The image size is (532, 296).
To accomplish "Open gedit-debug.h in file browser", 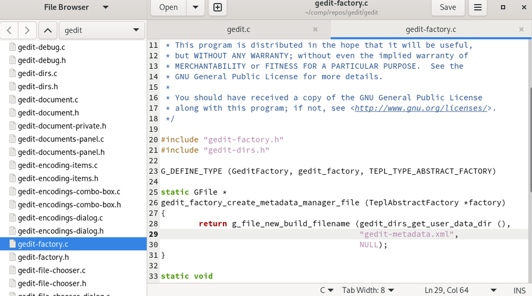I will 41,61.
